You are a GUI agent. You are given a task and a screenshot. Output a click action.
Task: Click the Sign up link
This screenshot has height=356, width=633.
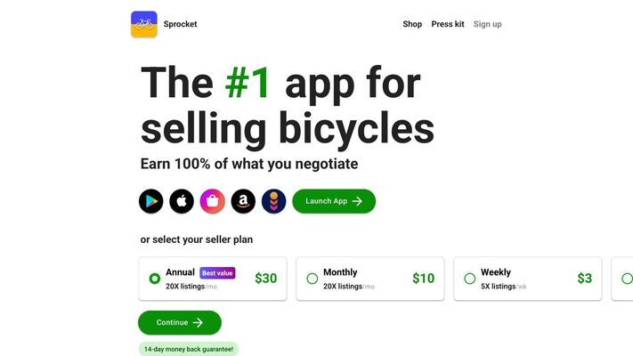coord(487,24)
